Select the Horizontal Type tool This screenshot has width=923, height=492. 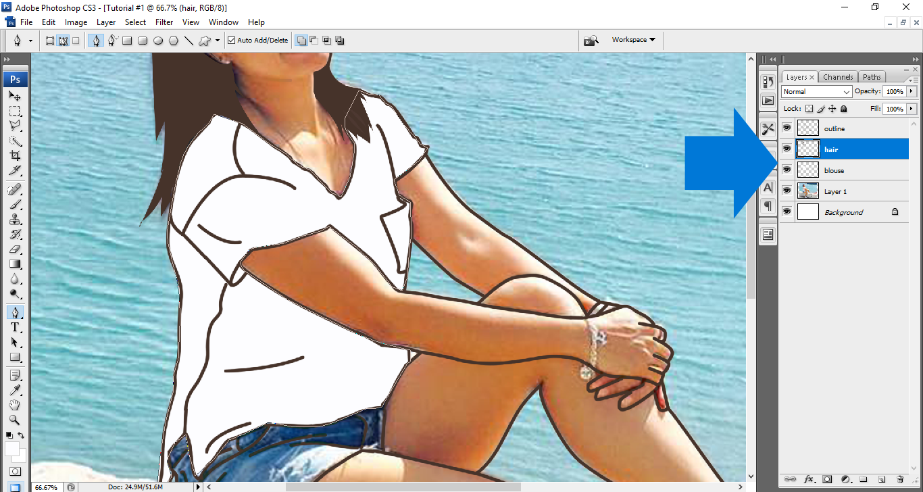[x=15, y=327]
